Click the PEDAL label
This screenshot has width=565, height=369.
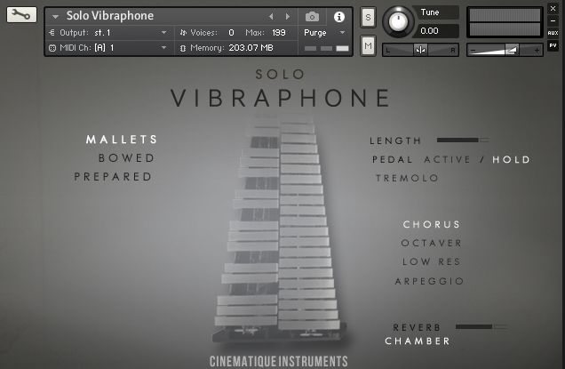[393, 159]
